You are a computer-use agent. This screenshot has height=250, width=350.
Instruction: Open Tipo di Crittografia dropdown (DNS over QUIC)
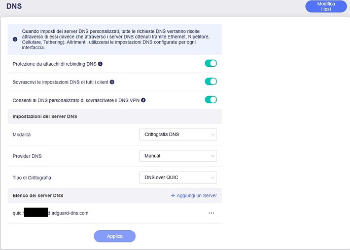pyautogui.click(x=178, y=177)
